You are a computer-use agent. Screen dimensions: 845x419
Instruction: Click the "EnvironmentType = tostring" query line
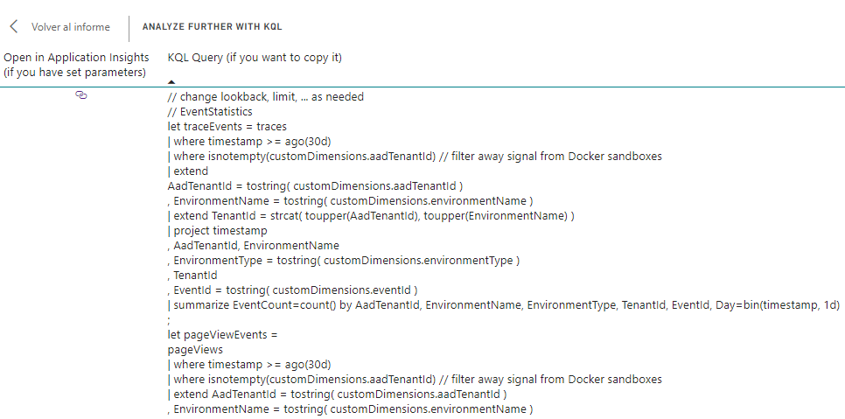click(346, 261)
